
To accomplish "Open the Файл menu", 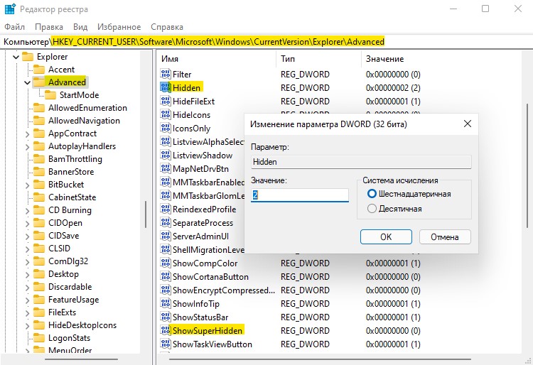I will 14,27.
